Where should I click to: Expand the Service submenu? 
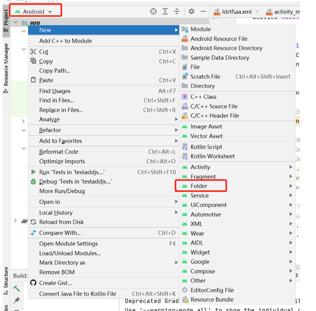238,195
